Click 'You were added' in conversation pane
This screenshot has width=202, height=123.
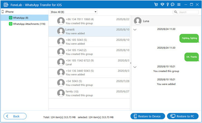(166, 84)
